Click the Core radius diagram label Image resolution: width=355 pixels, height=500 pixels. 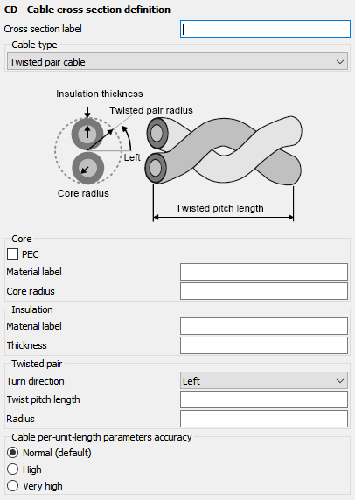[x=83, y=193]
